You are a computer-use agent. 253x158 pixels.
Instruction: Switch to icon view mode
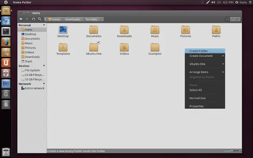[x=228, y=19]
